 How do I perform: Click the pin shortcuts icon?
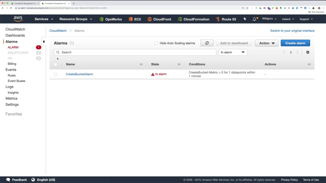pos(245,19)
